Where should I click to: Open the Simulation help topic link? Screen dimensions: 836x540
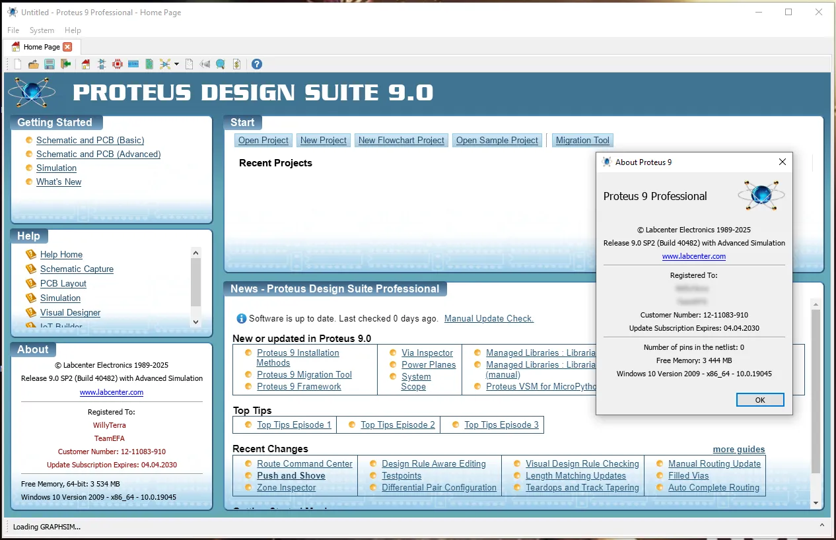pos(60,298)
